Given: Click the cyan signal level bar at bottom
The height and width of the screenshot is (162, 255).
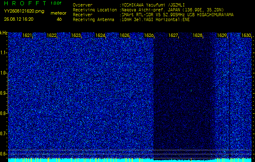Looking at the screenshot, I should [x=130, y=160].
